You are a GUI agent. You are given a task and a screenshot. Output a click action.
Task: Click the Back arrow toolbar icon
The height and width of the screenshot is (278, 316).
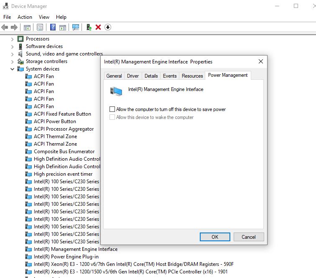[5, 27]
